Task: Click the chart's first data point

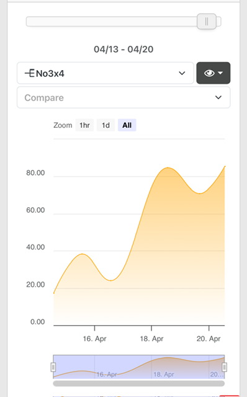Action: [54, 293]
